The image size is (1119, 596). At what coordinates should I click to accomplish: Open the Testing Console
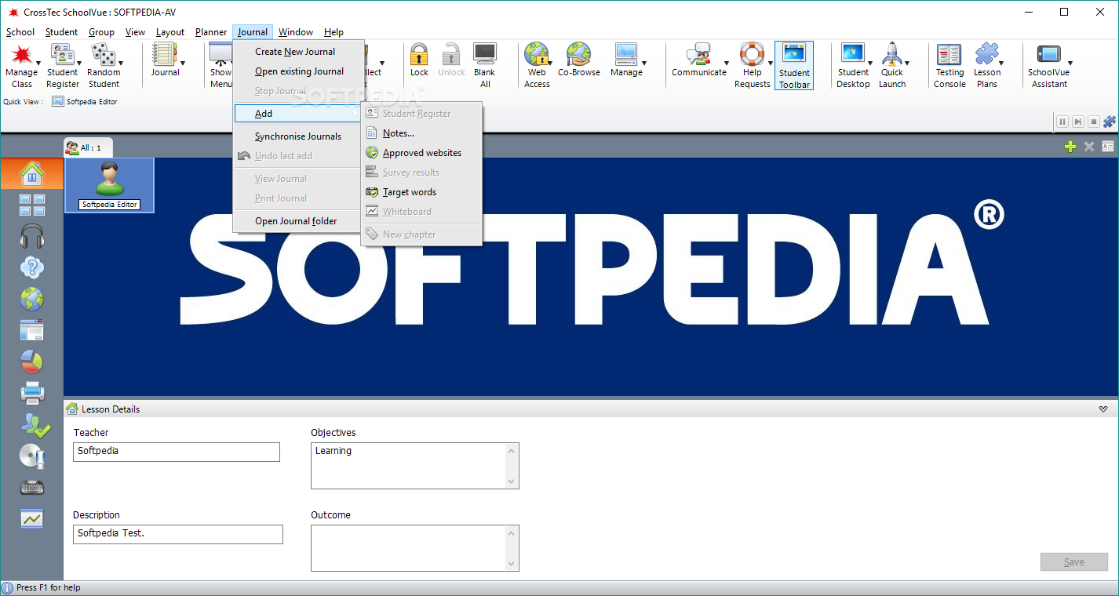950,65
